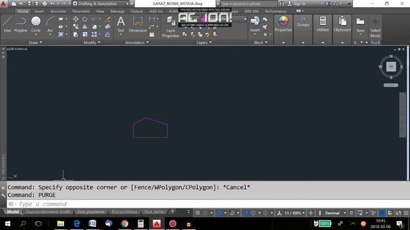Screen dimensions: 410x230
Task: Click the Rotate tool in Modify panel
Action: (x=85, y=19)
